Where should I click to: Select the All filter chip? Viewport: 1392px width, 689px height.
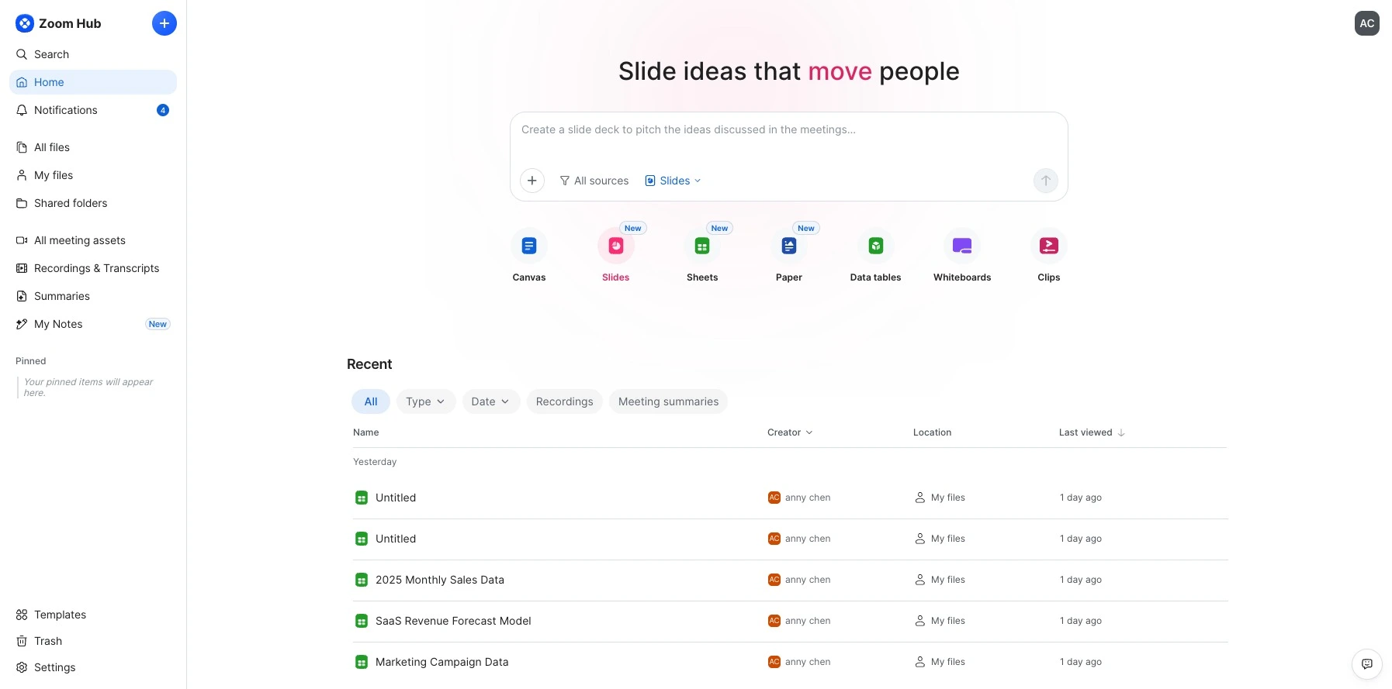coord(371,401)
